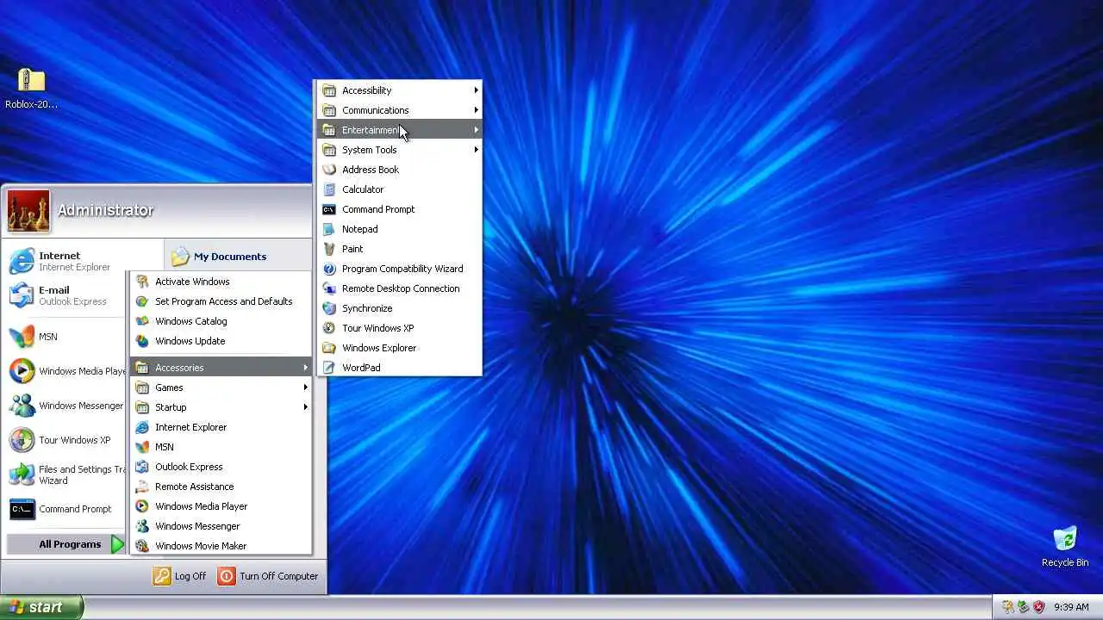The width and height of the screenshot is (1103, 620).
Task: Click the Windows Messenger icon in pinned list
Action: 22,406
